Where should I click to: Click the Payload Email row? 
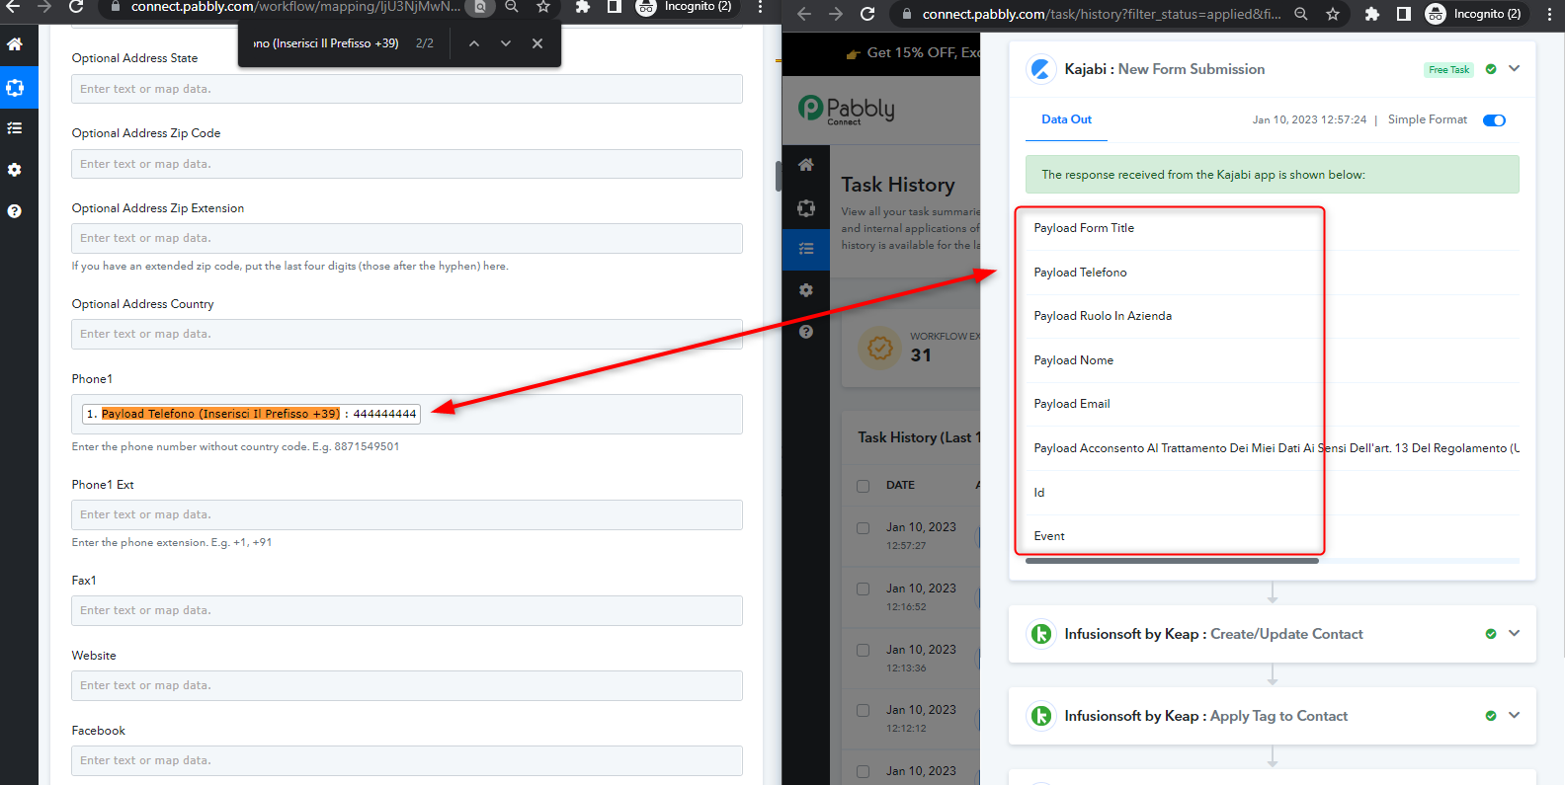coord(1273,404)
